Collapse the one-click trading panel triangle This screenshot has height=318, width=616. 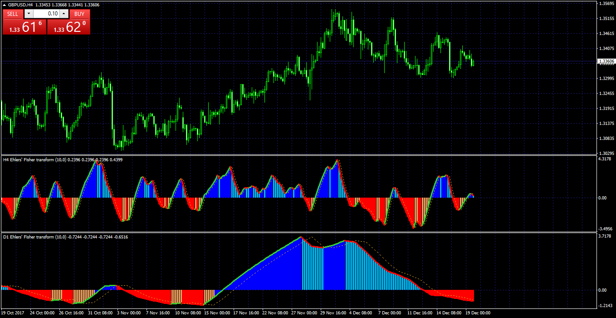point(5,5)
